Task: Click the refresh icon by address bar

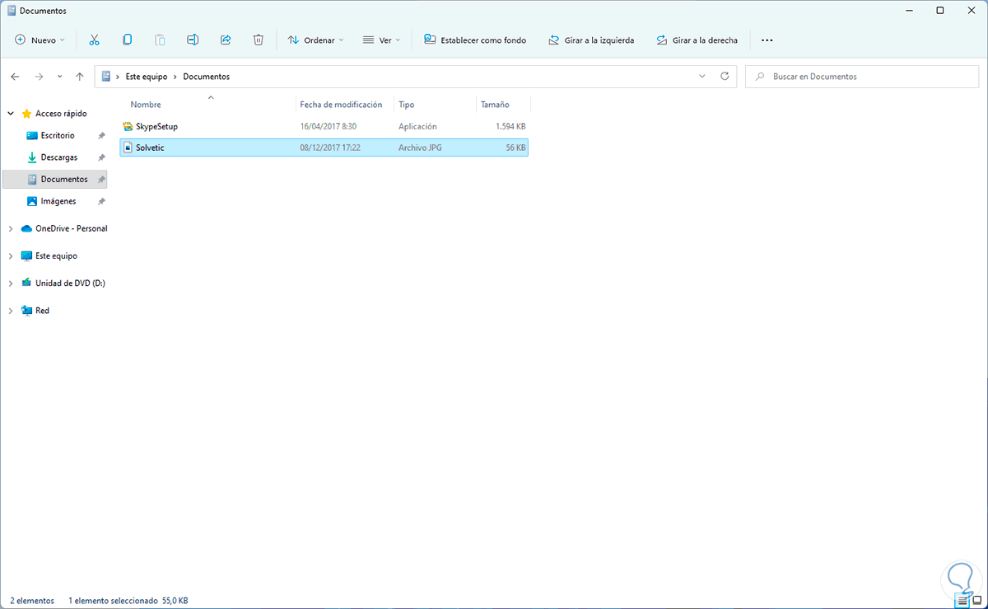Action: 725,76
